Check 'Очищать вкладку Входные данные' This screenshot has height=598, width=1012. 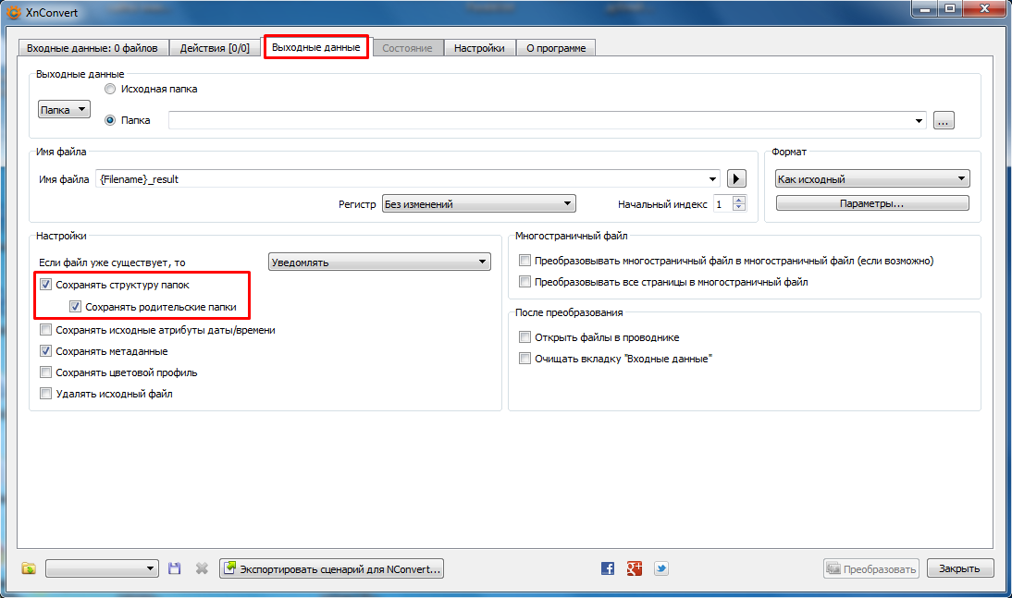click(x=525, y=358)
